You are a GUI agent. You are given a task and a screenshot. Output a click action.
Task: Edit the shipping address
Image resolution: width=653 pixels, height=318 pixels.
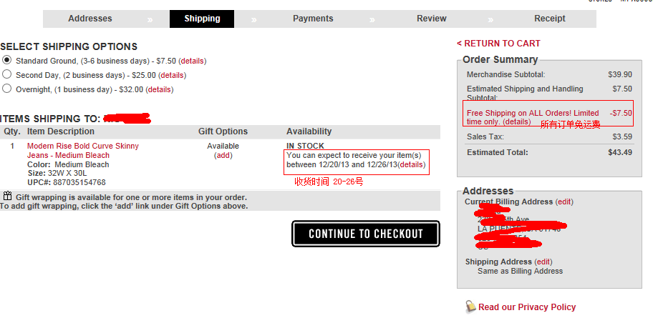pyautogui.click(x=543, y=262)
